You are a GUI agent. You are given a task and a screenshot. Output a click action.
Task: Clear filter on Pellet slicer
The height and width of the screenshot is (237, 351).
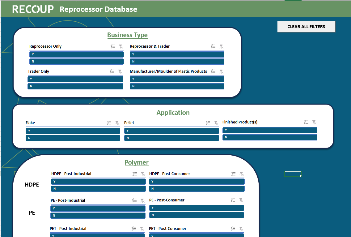[216, 123]
